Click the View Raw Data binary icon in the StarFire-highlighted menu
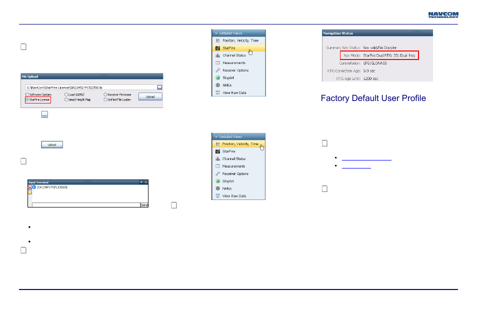The height and width of the screenshot is (309, 477). coord(218,93)
